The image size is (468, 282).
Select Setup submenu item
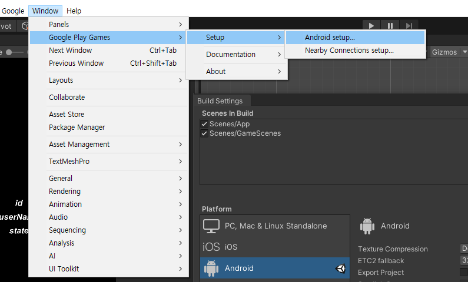235,38
